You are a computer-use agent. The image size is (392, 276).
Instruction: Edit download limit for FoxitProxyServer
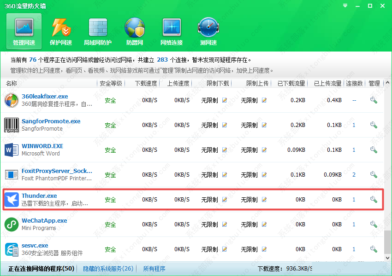point(225,175)
